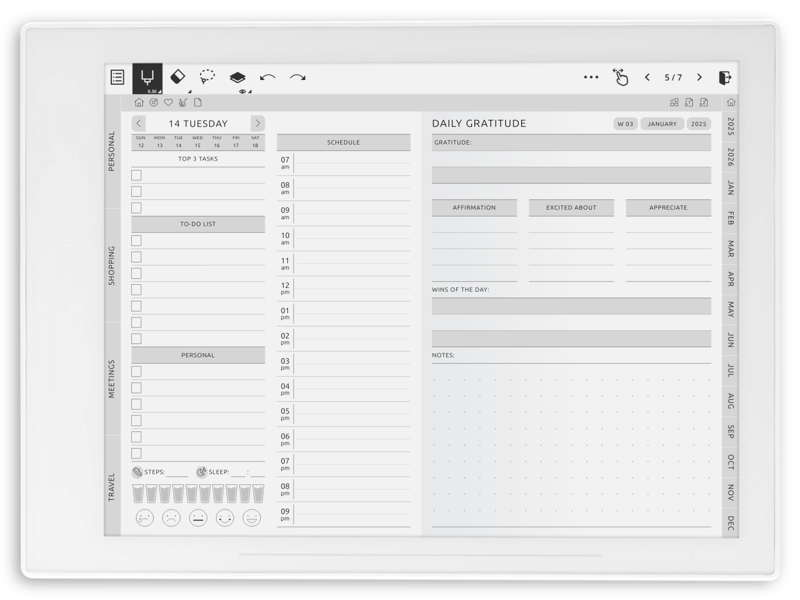Undo the last stroke
The width and height of the screenshot is (800, 600).
click(267, 78)
